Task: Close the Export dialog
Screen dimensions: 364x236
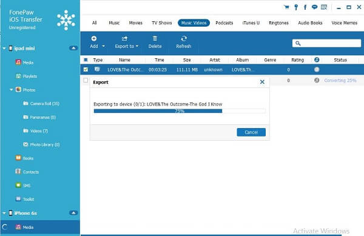Action: (262, 82)
